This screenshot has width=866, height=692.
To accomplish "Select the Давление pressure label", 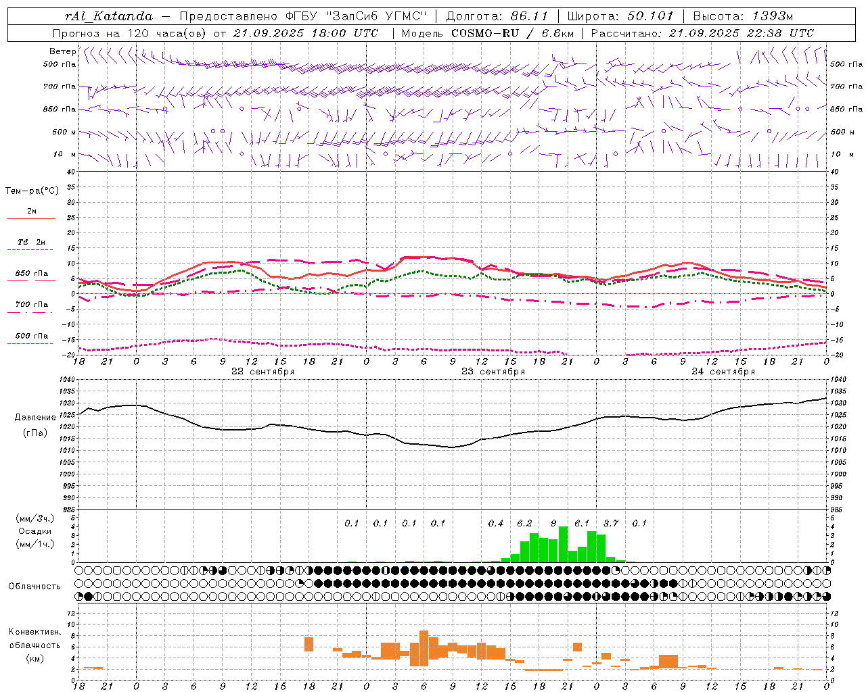I will coord(34,418).
